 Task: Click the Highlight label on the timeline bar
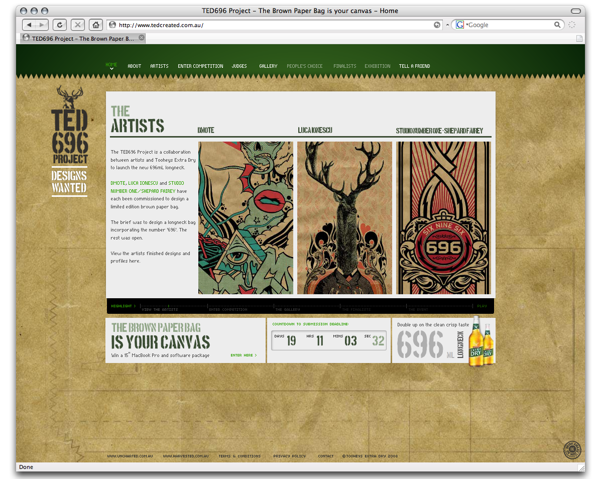(x=124, y=306)
